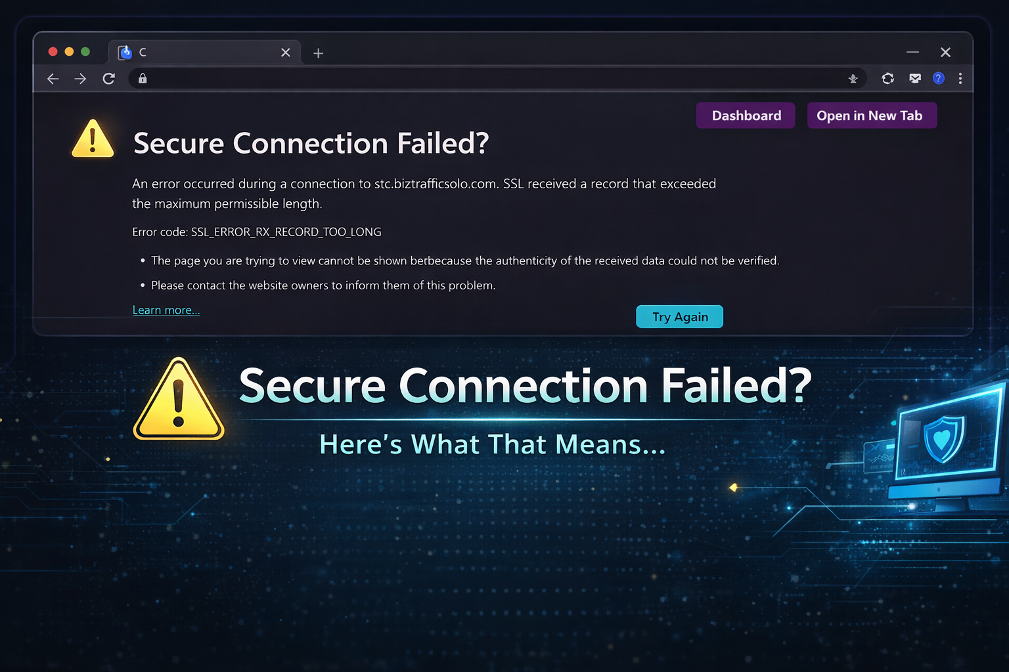
Task: Open the three-dot browser menu
Action: (x=960, y=79)
